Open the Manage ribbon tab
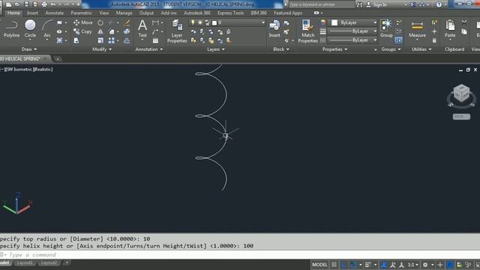480x270 pixels. click(124, 13)
